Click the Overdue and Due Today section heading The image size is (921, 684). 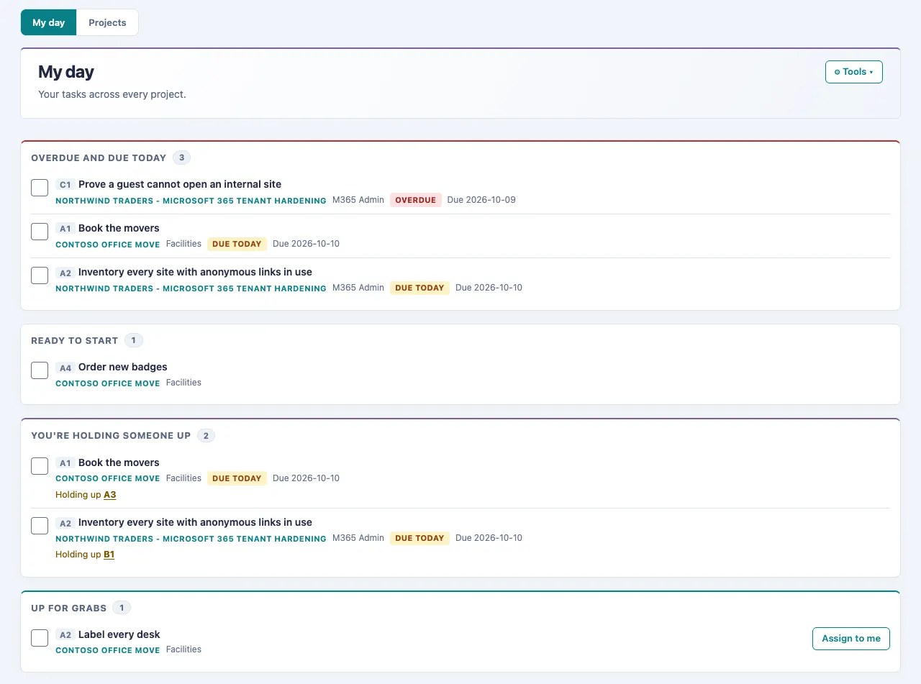(99, 158)
